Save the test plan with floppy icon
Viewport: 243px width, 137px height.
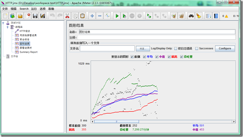35,16
